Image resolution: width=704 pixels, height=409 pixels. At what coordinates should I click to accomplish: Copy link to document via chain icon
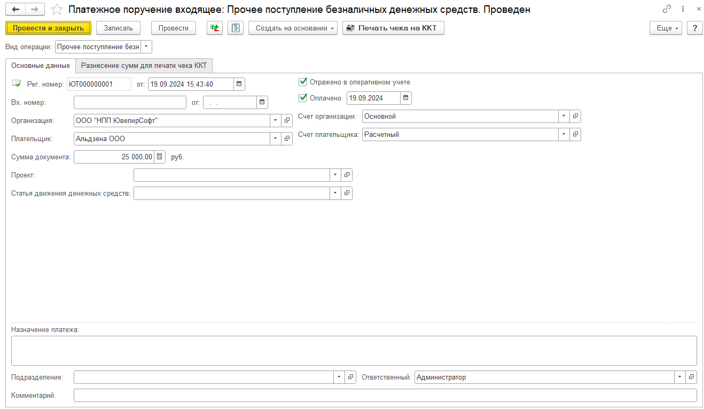coord(667,9)
